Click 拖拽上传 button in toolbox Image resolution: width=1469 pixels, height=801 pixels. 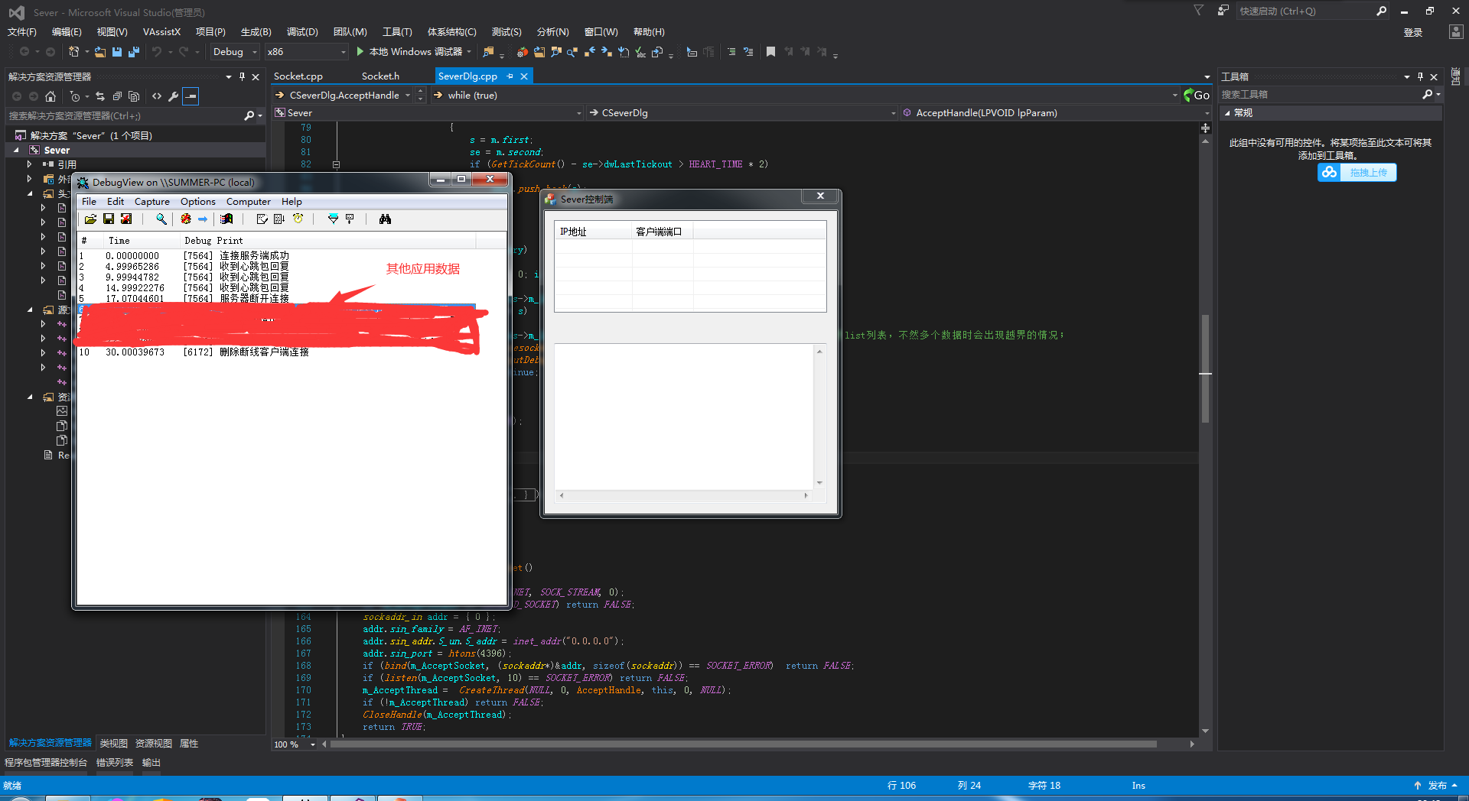[x=1357, y=173]
